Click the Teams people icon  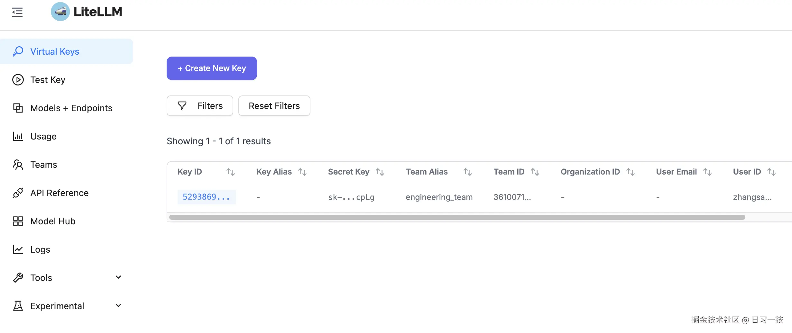(18, 165)
